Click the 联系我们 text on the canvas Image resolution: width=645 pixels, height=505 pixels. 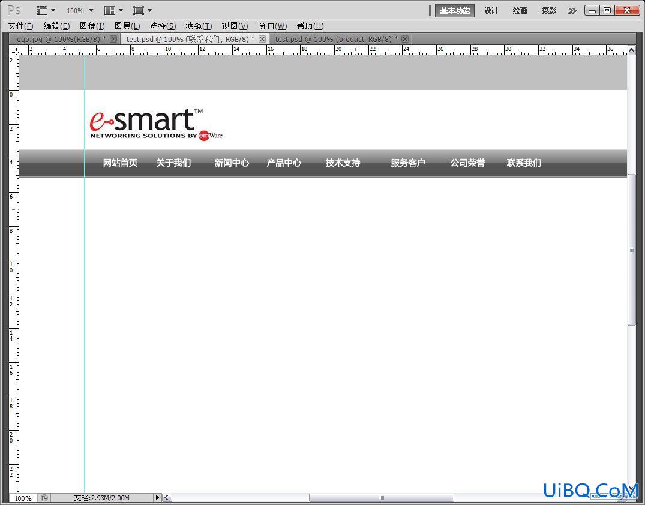pyautogui.click(x=524, y=163)
